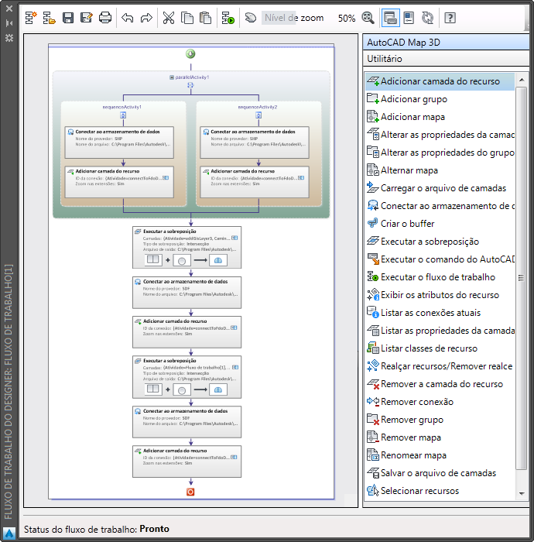The image size is (534, 542).
Task: Select the Utilitário panel header
Action: [446, 58]
